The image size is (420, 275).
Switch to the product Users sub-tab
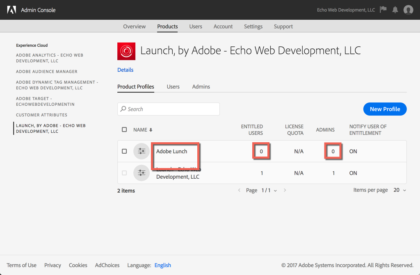[173, 87]
